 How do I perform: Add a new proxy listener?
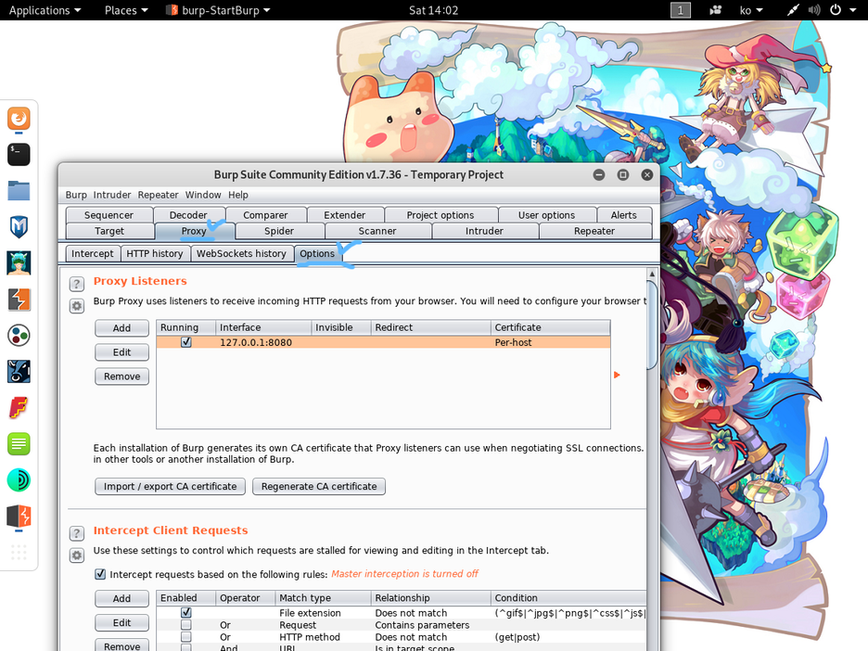coord(121,327)
